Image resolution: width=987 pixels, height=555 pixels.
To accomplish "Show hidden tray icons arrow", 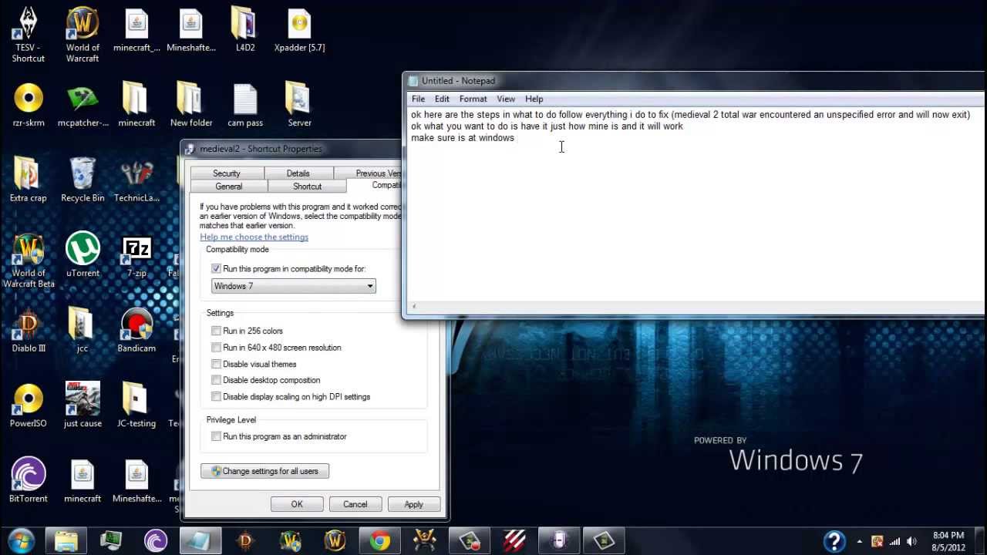I will [x=860, y=541].
